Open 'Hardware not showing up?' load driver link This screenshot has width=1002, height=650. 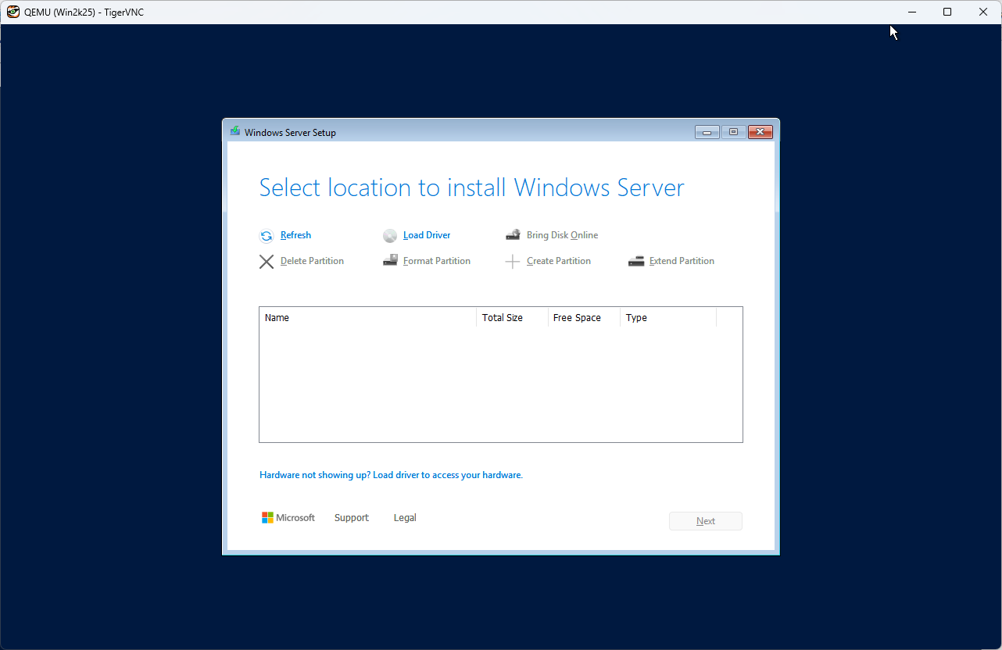391,475
